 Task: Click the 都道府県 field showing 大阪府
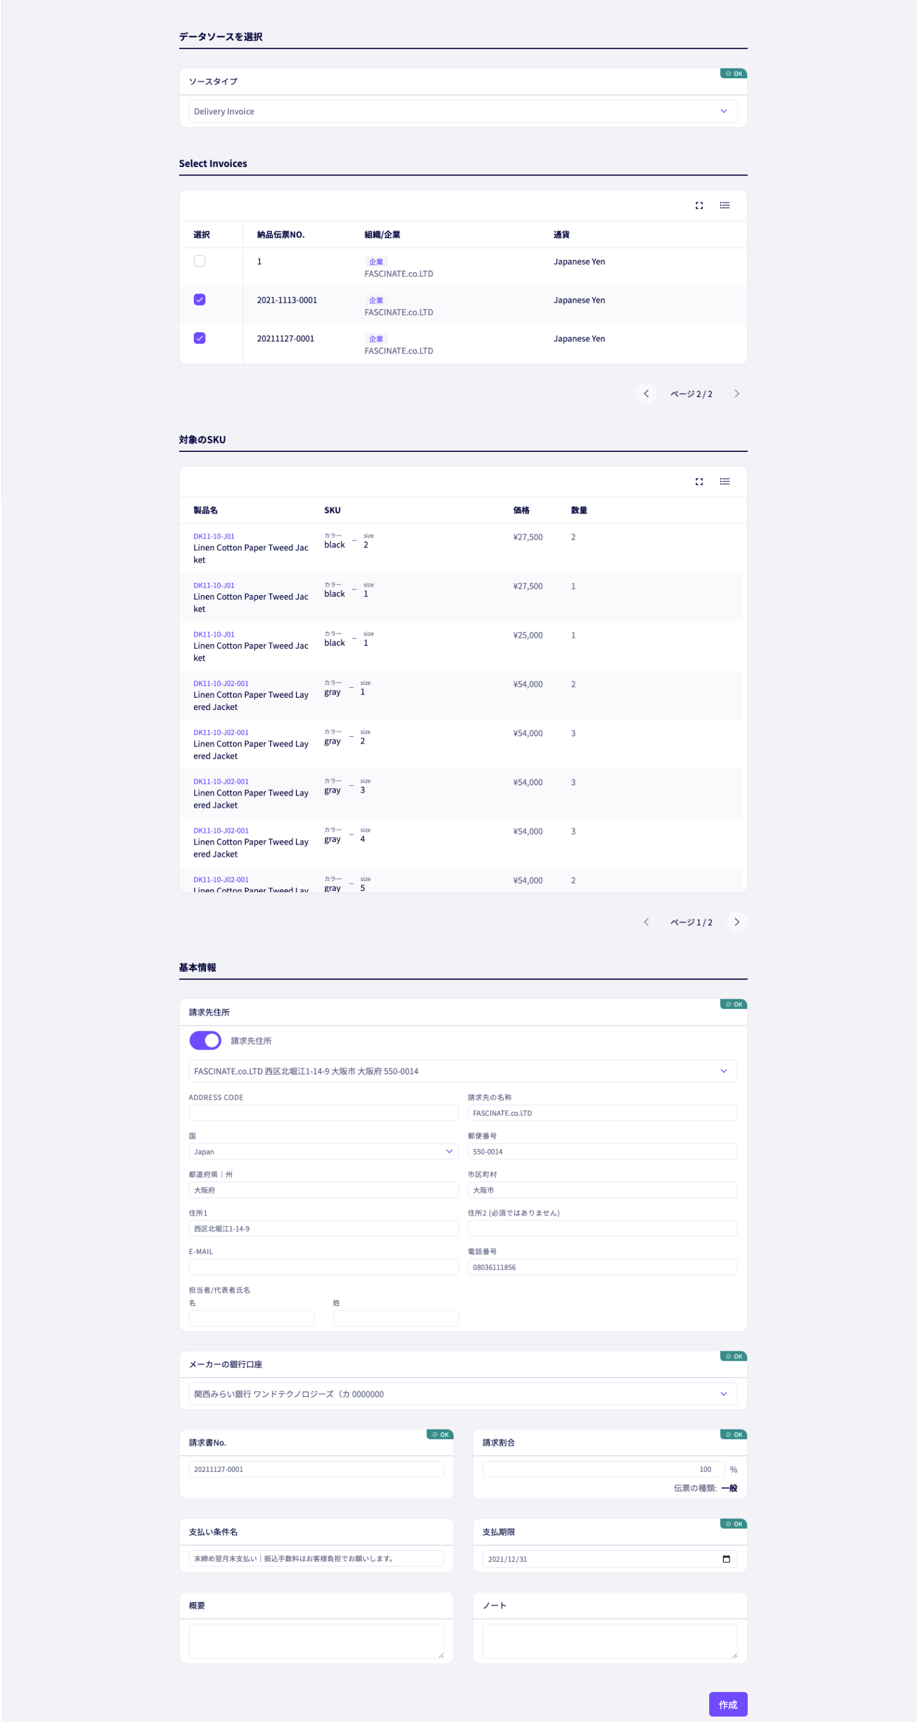click(x=323, y=1190)
